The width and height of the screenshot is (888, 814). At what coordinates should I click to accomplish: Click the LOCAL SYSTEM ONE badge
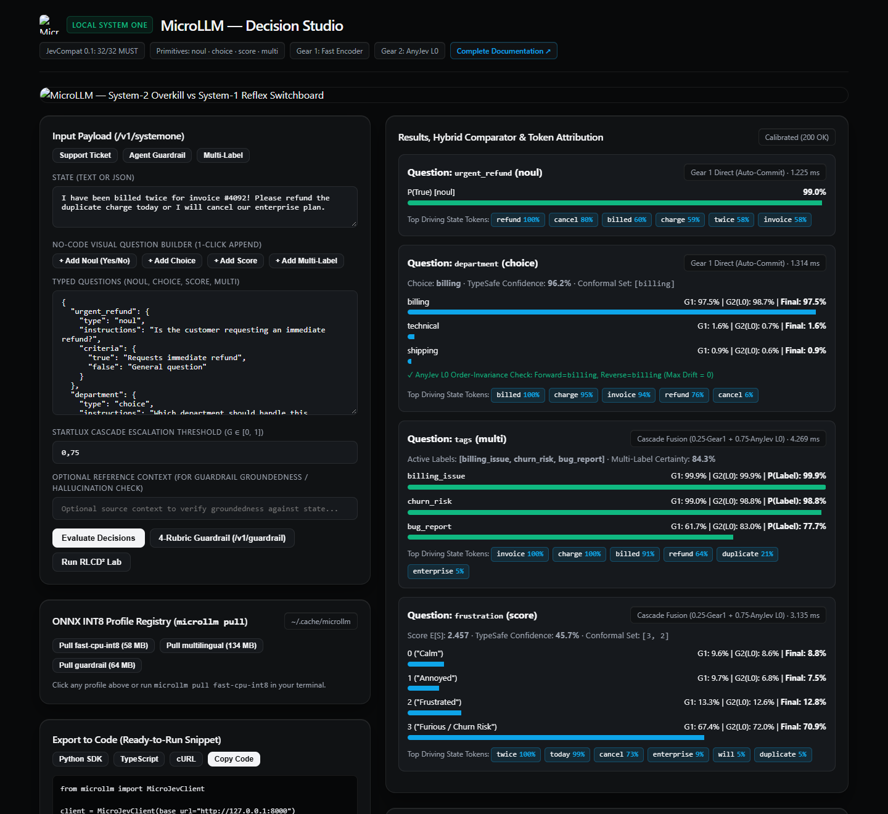coord(110,25)
